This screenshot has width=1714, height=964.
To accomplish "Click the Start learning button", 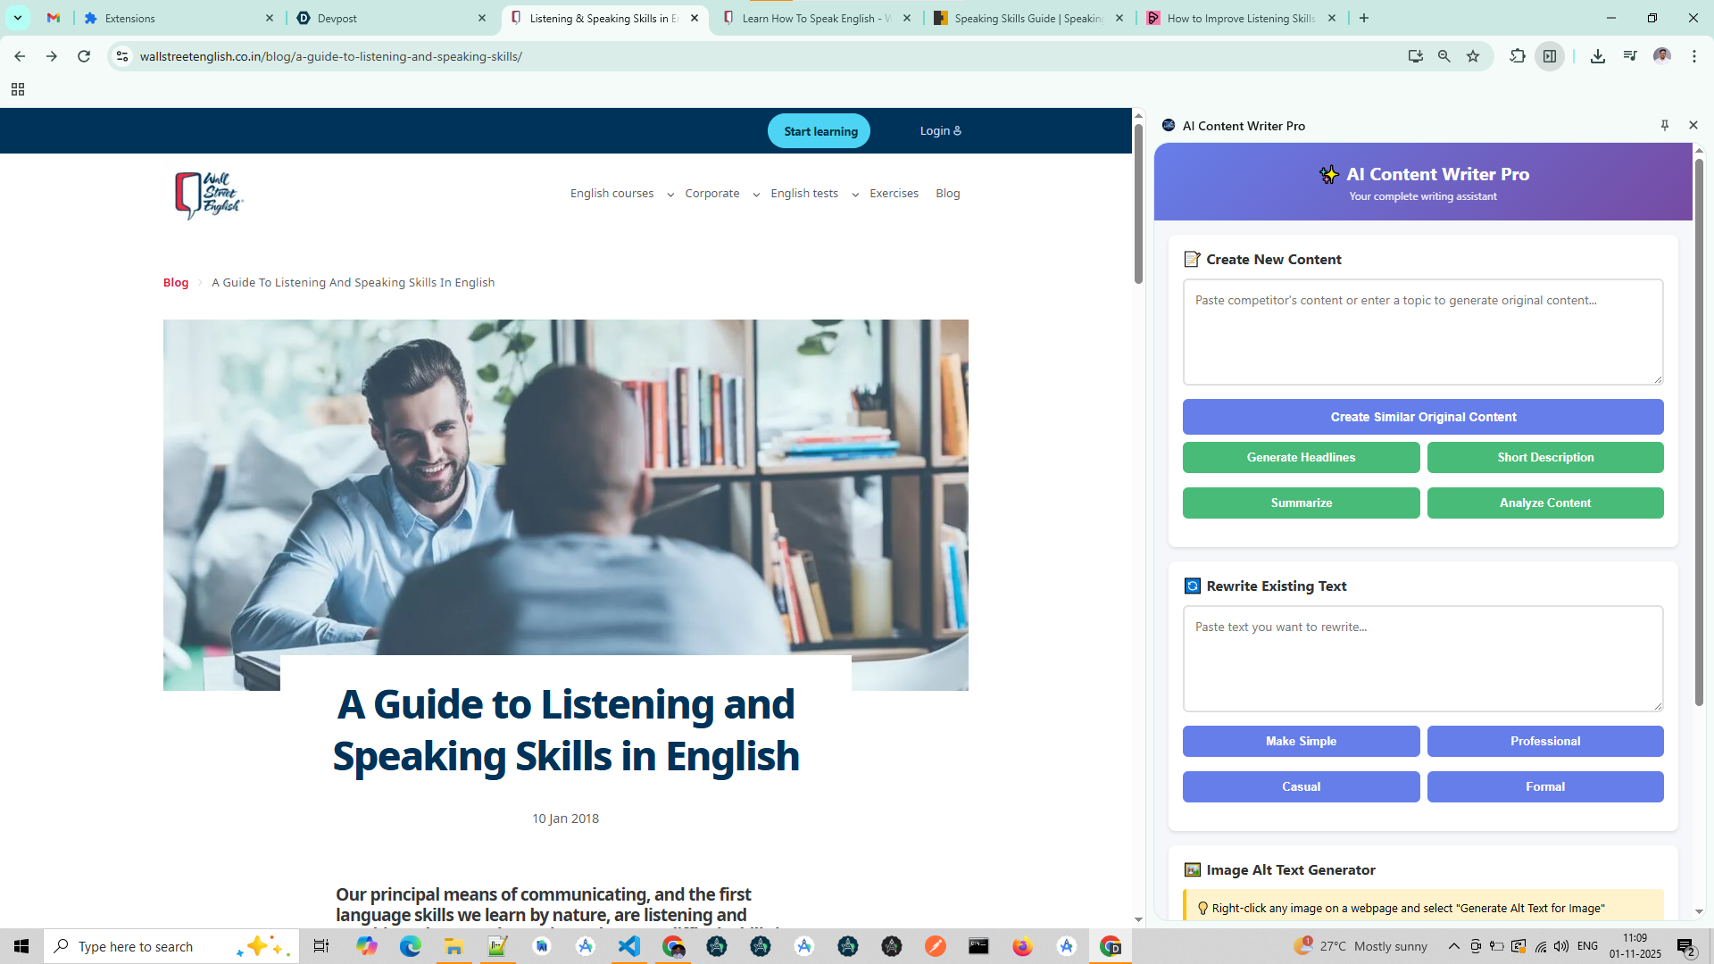I will pos(820,131).
